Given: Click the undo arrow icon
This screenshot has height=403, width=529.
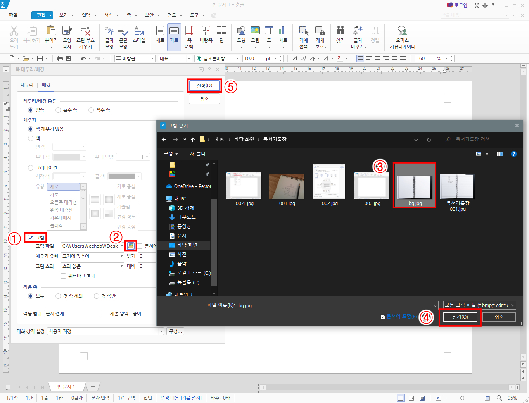Looking at the screenshot, I should (x=83, y=59).
